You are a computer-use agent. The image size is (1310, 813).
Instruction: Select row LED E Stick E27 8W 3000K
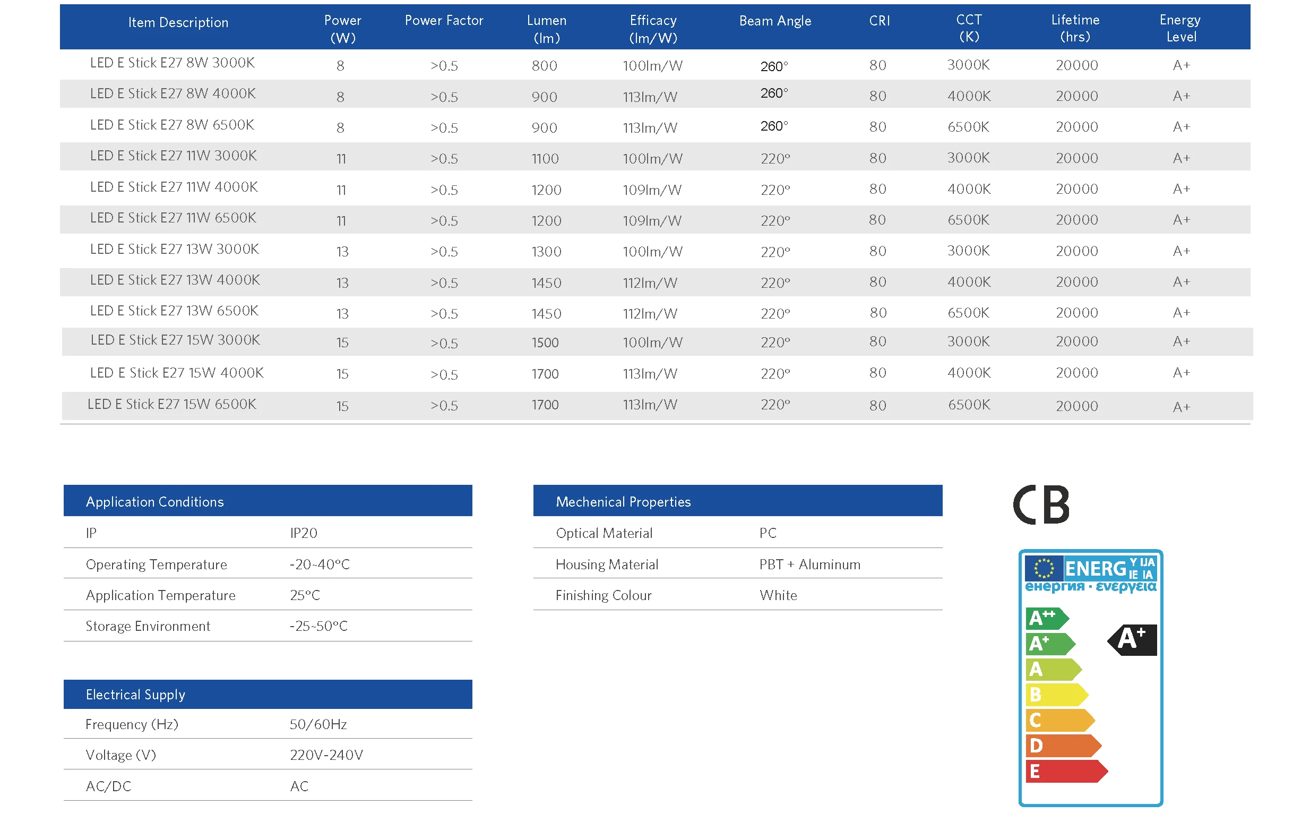coord(655,65)
